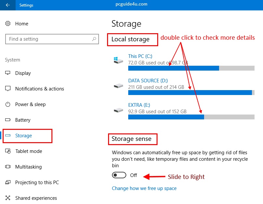Screen dimensions: 263x204
Task: Click the Multitasking icon in sidebar
Action: (8, 167)
